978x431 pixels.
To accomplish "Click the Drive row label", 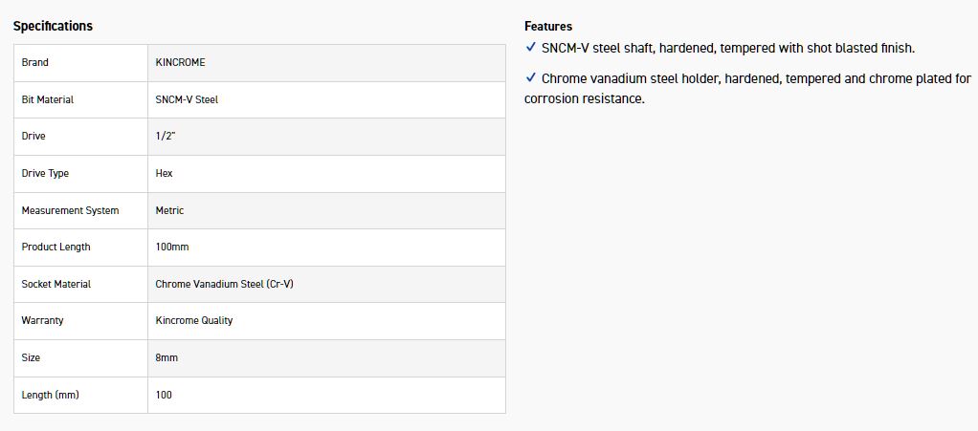I will pos(33,136).
